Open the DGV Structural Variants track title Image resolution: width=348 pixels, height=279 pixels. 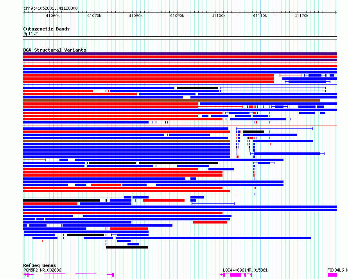[x=55, y=50]
